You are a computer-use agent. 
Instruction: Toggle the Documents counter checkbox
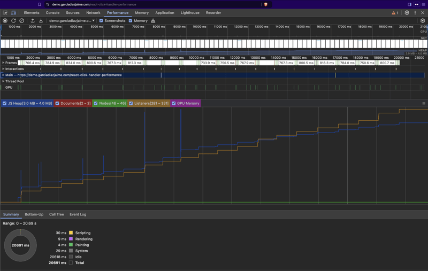(x=57, y=103)
